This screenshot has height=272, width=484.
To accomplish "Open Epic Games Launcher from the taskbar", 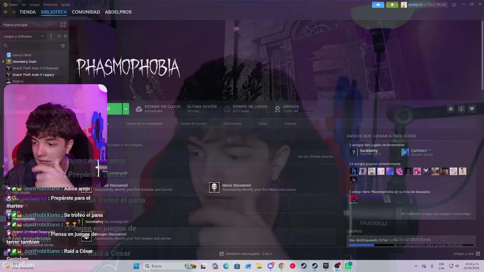I will (x=326, y=266).
